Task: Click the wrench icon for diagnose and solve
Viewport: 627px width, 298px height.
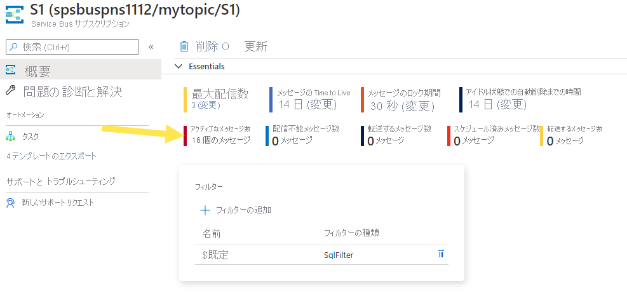Action: tap(11, 91)
